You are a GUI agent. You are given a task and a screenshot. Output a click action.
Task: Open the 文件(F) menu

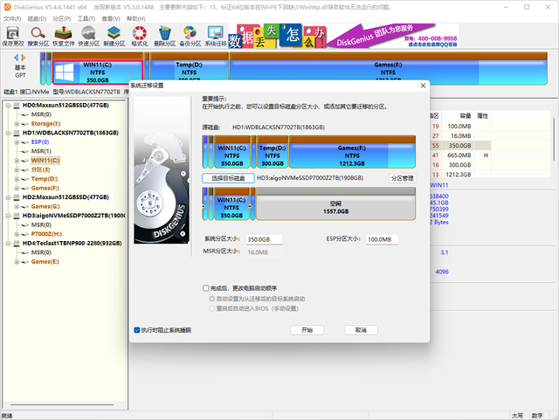[x=12, y=18]
